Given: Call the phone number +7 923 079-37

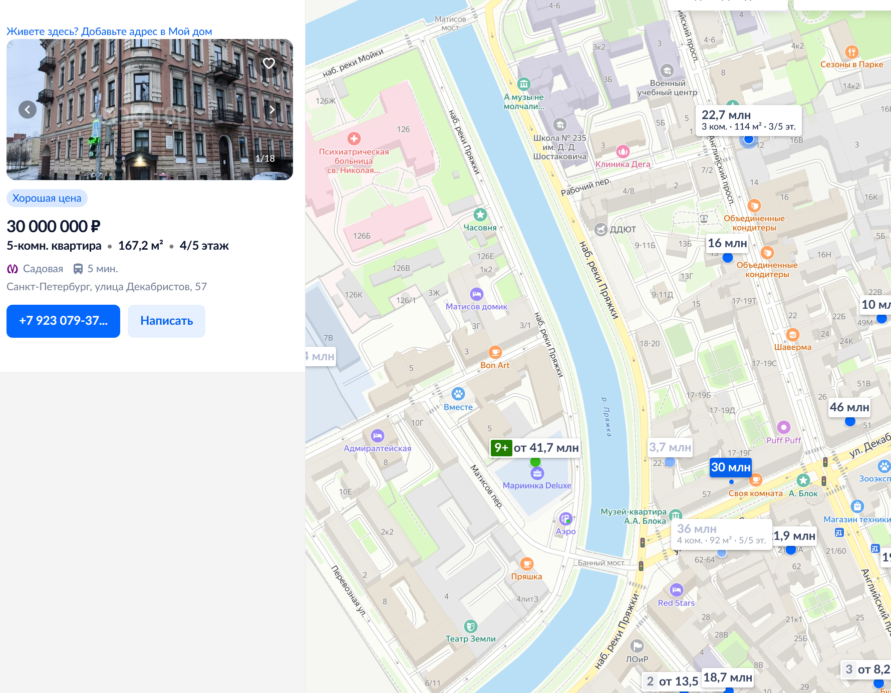Looking at the screenshot, I should [63, 321].
